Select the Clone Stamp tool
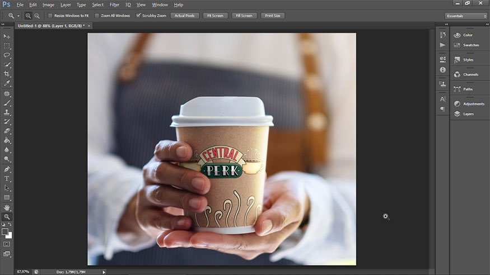 [x=7, y=112]
